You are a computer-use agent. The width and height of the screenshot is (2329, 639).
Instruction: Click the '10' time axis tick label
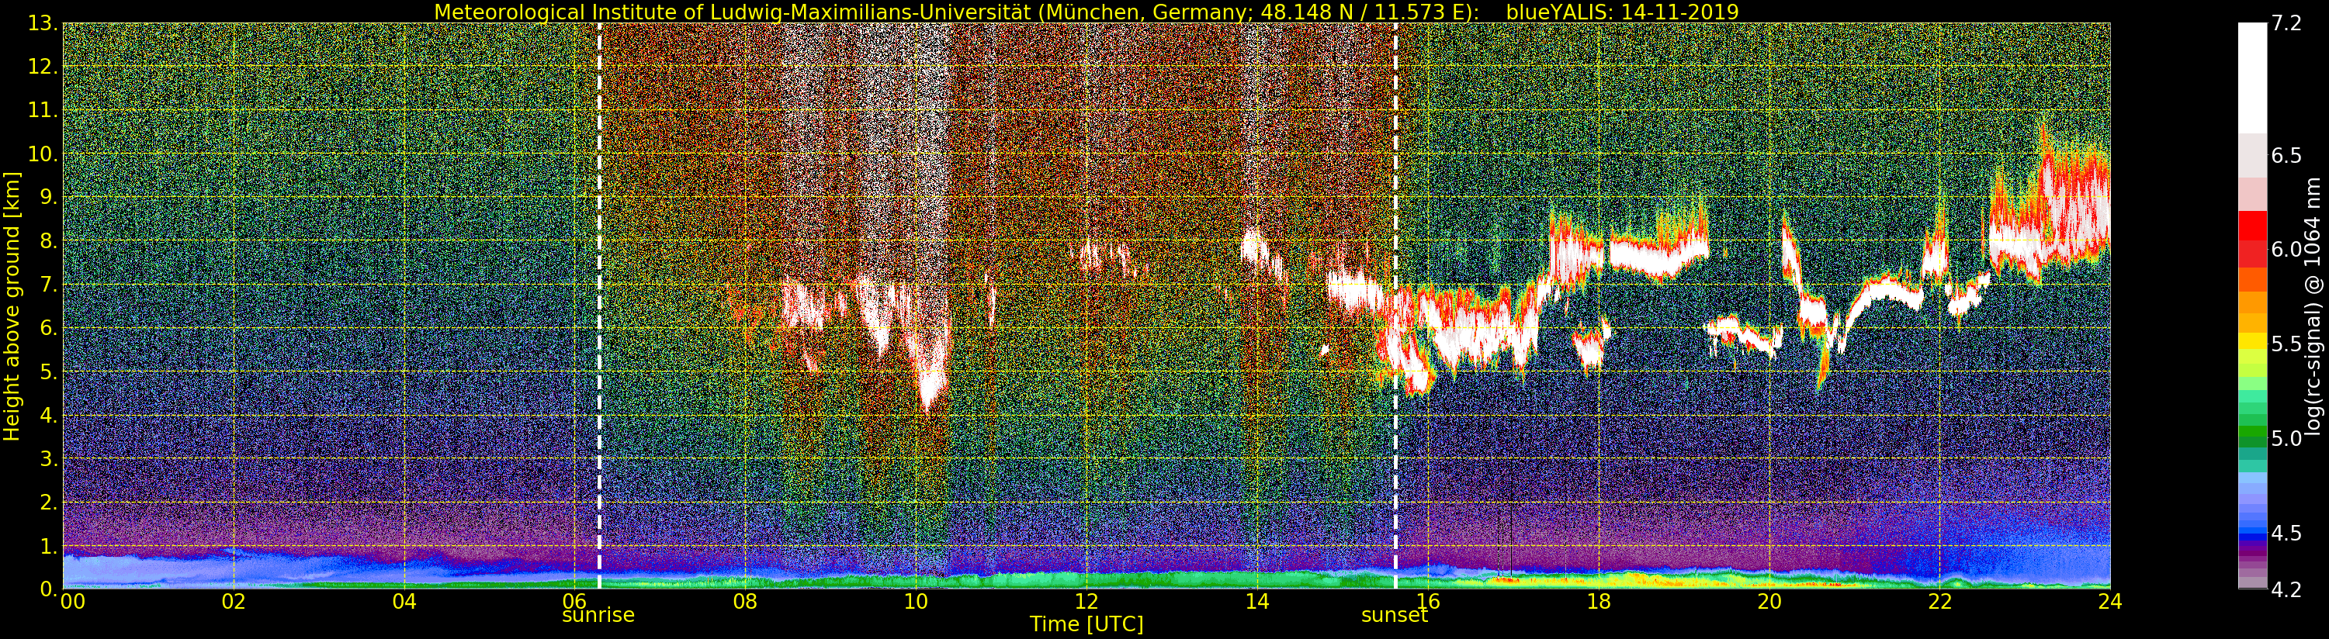tap(916, 602)
